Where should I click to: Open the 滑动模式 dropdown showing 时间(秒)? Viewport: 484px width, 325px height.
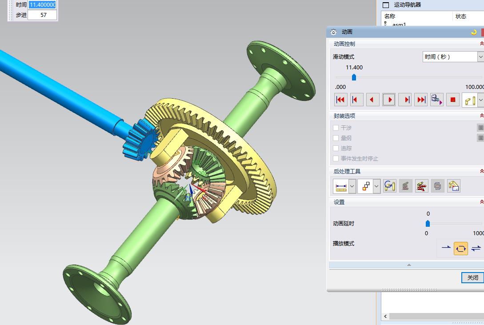[x=453, y=57]
